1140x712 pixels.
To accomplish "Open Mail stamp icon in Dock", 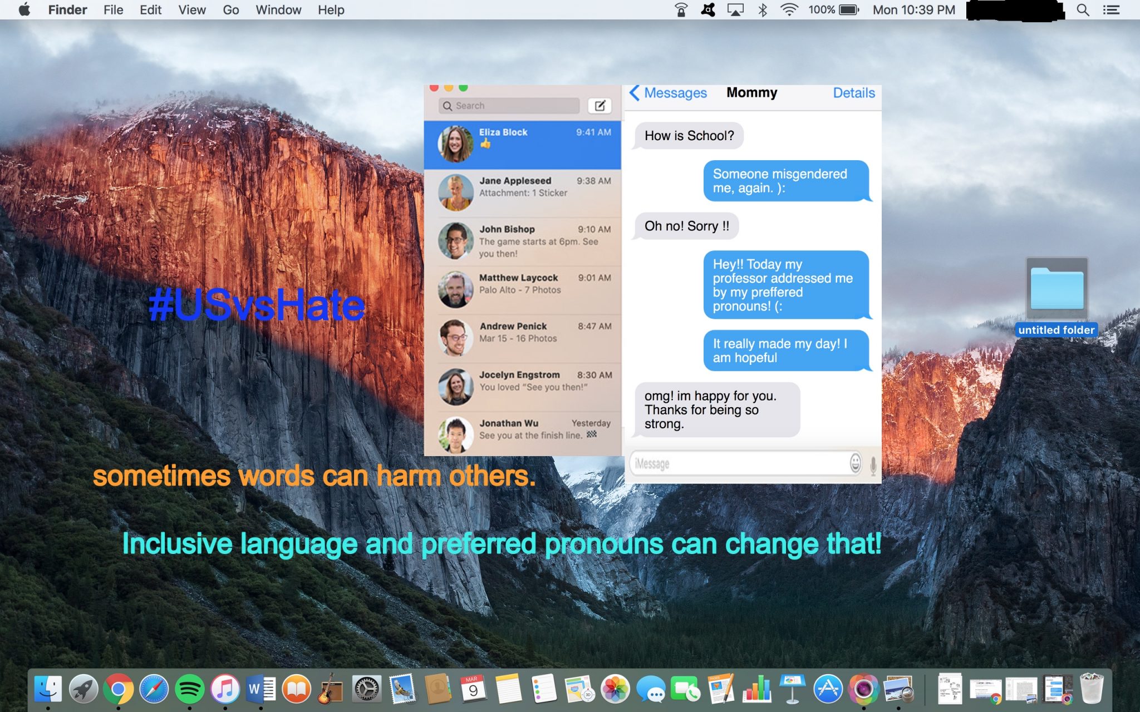I will (402, 689).
